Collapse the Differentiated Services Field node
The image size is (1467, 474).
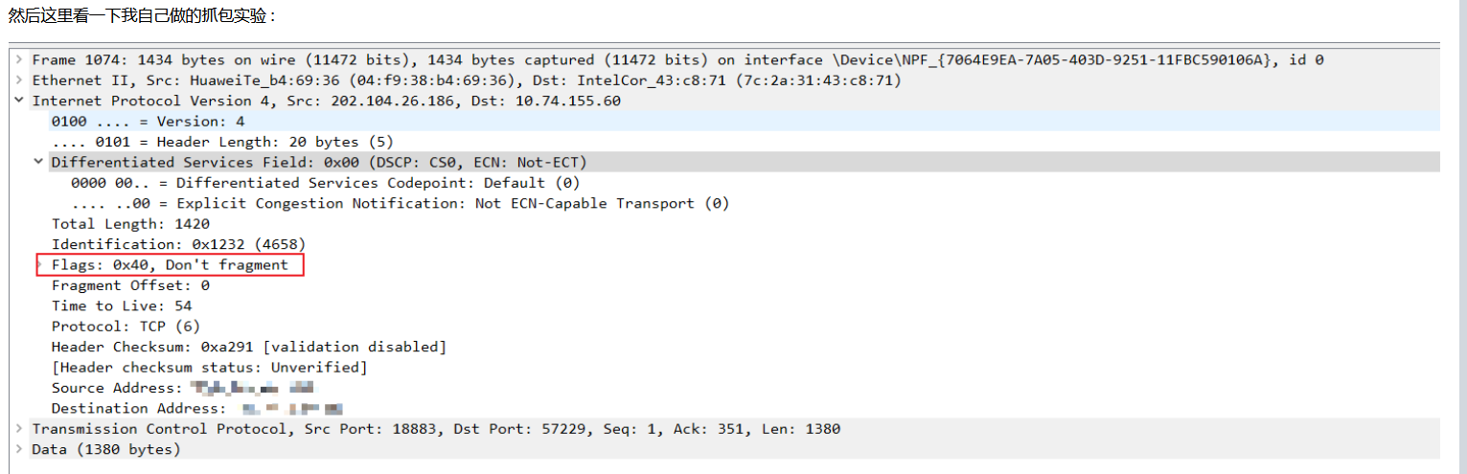[x=38, y=162]
